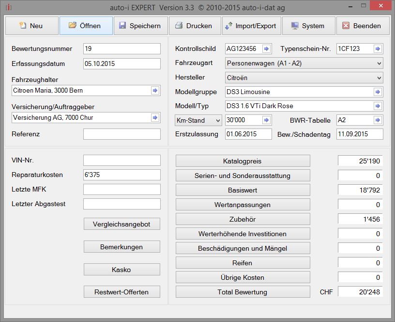Print using the Drucken button
395x322 pixels.
click(x=195, y=26)
